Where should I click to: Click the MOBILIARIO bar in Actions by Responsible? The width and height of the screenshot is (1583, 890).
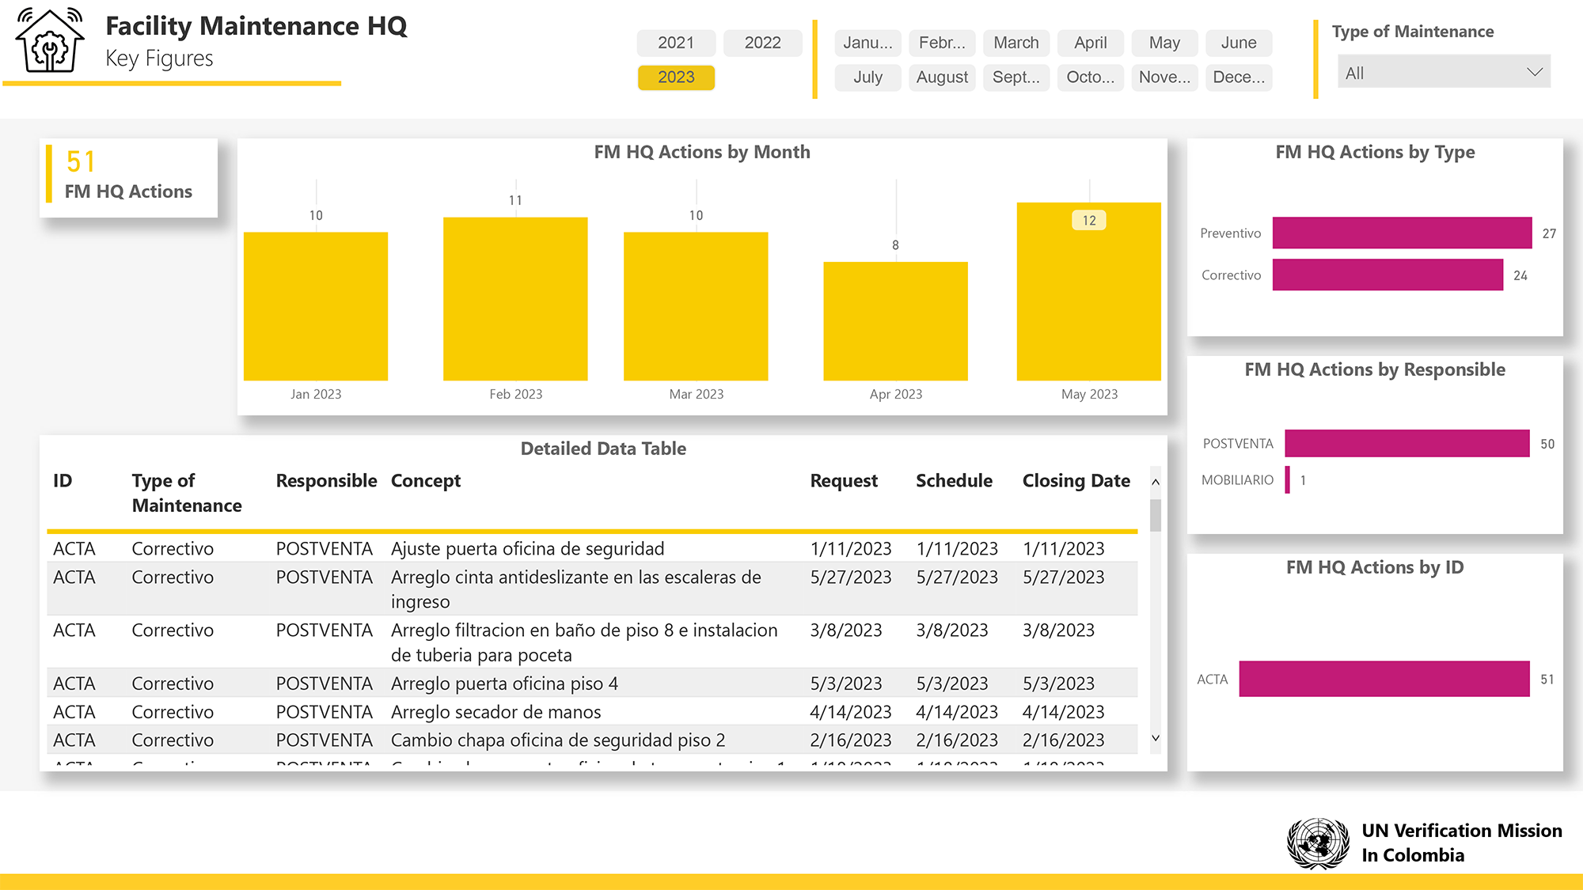tap(1288, 480)
